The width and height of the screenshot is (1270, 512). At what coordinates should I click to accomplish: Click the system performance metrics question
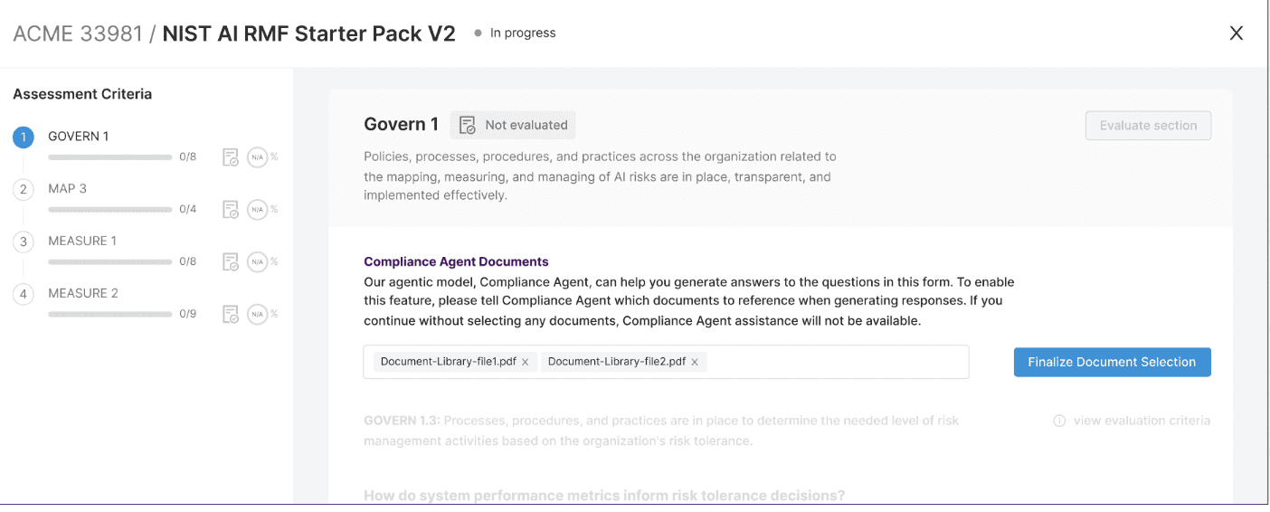coord(604,496)
